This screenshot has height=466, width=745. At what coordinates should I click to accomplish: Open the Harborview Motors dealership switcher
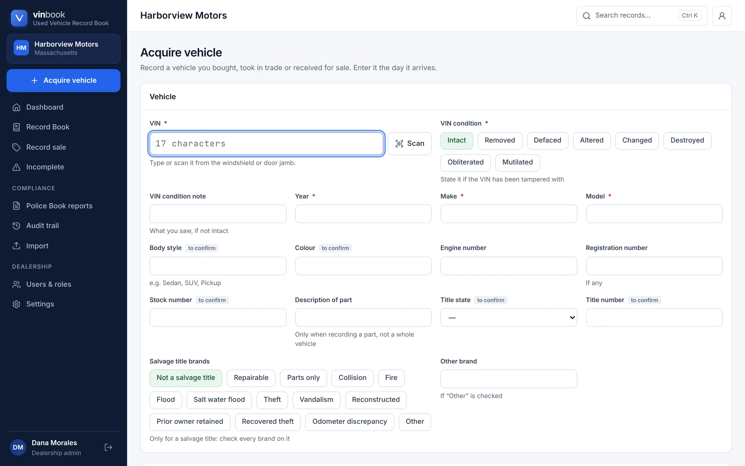(x=63, y=48)
